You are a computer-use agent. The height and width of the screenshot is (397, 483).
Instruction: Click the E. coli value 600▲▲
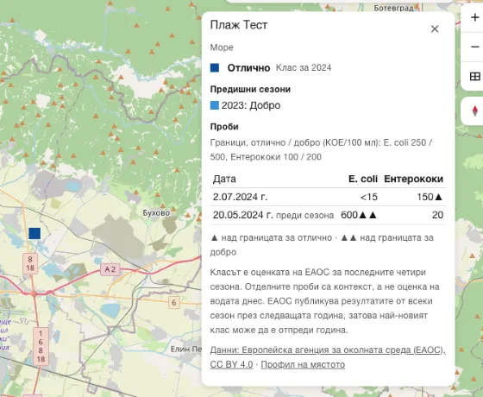pos(359,215)
